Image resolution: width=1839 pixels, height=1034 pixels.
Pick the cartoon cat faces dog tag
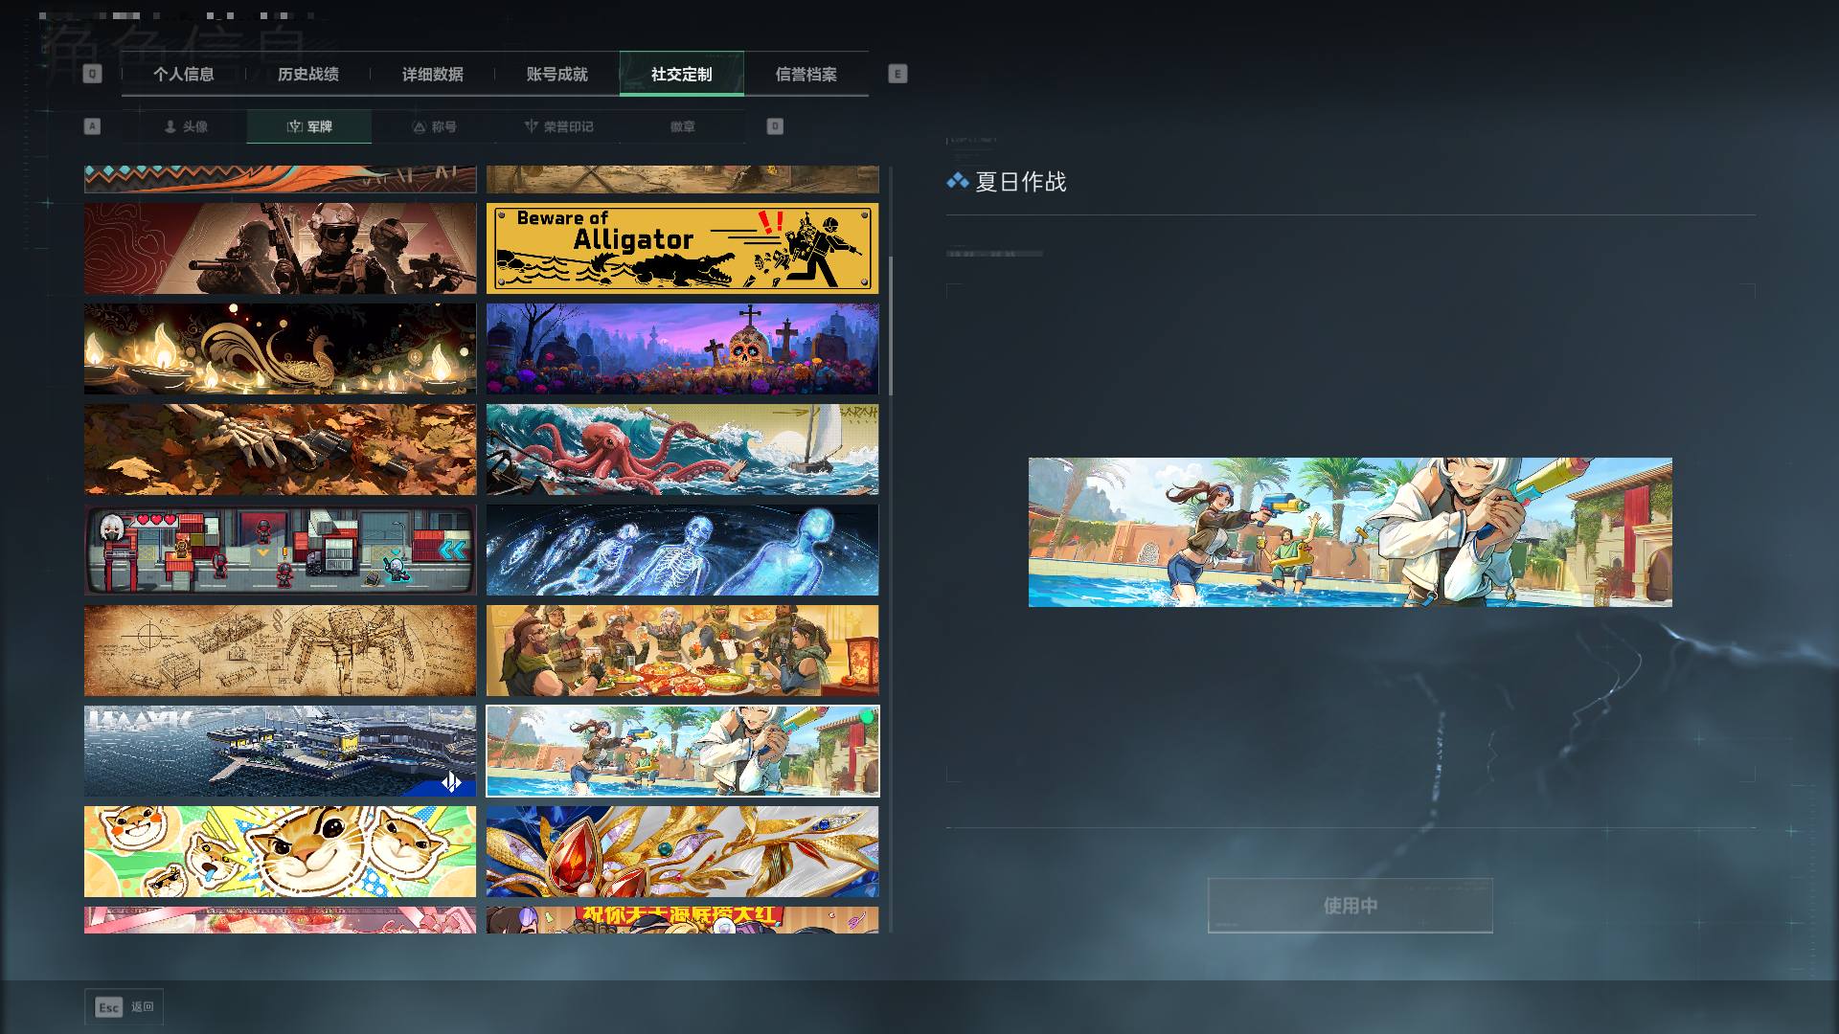[x=280, y=851]
